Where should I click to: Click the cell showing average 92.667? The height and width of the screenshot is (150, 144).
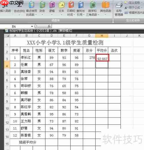pyautogui.click(x=102, y=58)
